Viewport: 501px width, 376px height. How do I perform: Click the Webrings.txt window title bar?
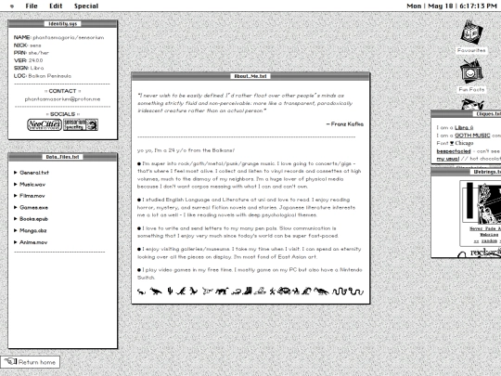[466, 172]
